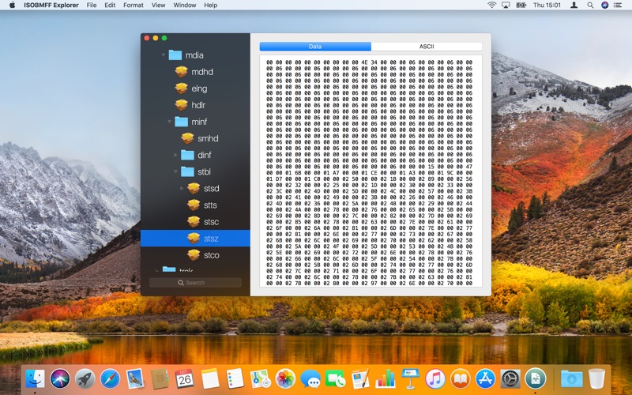
Task: Open the Downloads folder in Dock
Action: pos(571,379)
